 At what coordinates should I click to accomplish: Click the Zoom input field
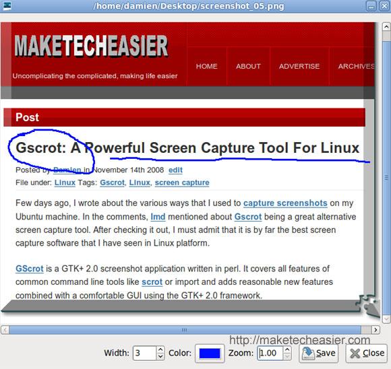[270, 353]
